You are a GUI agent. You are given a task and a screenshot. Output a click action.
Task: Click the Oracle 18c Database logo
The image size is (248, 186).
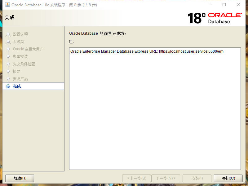pos(215,18)
